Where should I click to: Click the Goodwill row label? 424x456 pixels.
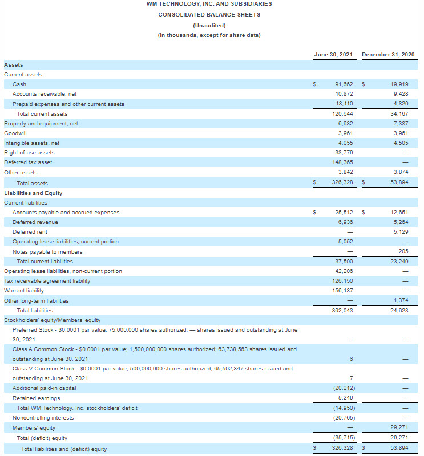coord(15,133)
